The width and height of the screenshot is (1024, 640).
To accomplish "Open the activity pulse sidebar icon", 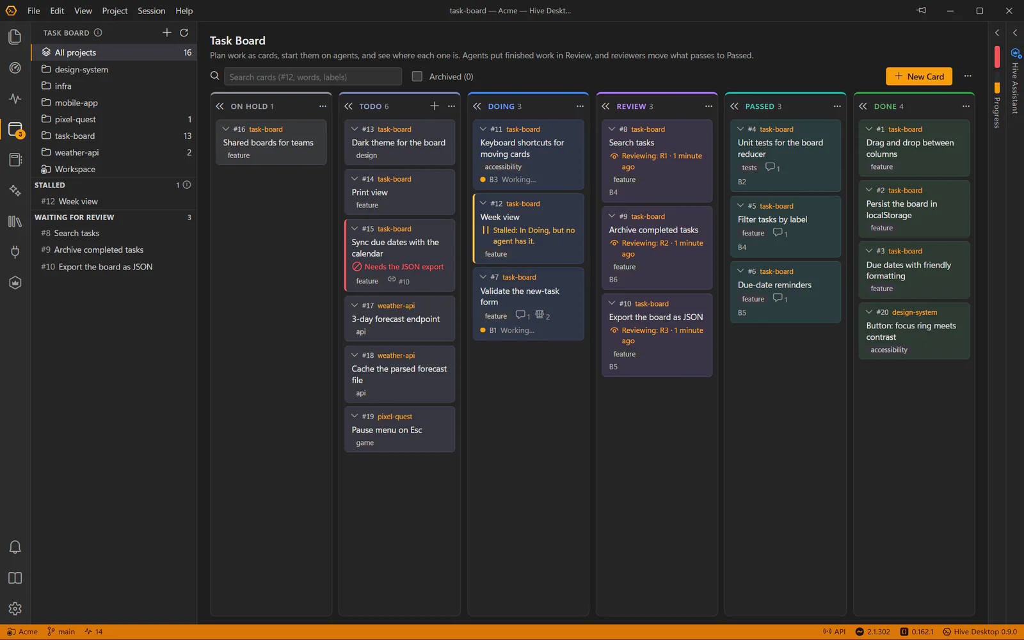I will [x=15, y=99].
